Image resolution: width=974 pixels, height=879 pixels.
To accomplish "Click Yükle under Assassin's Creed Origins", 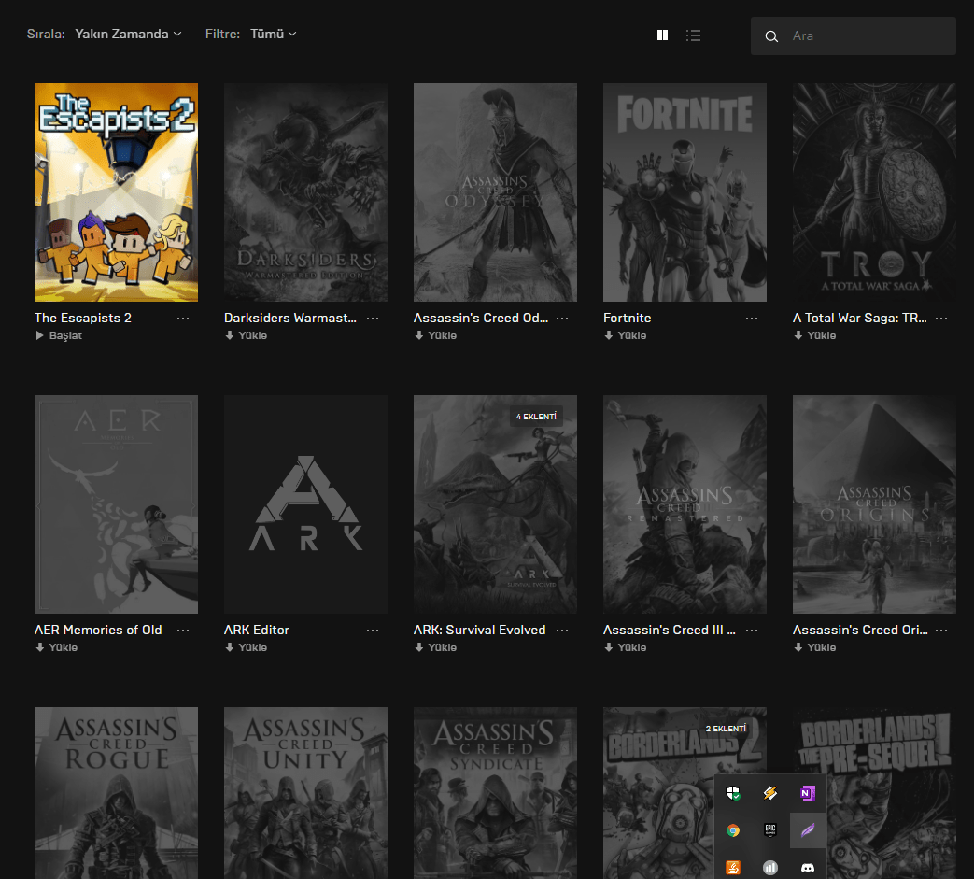I will [814, 647].
